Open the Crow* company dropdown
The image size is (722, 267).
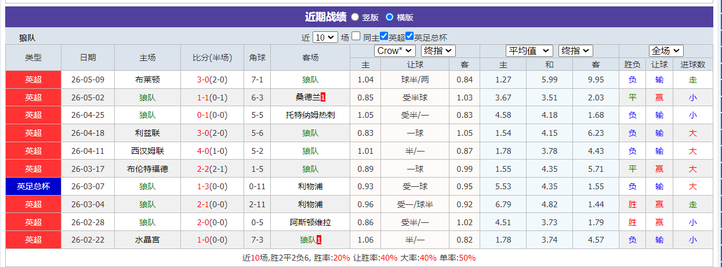pos(395,51)
